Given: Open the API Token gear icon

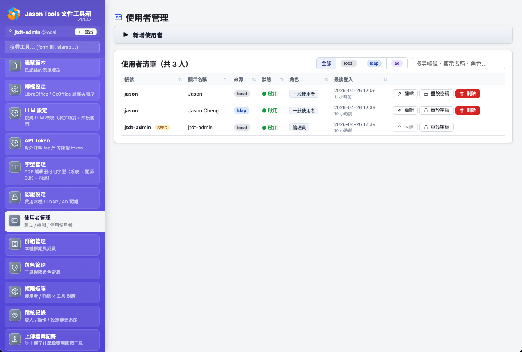Looking at the screenshot, I should pos(14,143).
